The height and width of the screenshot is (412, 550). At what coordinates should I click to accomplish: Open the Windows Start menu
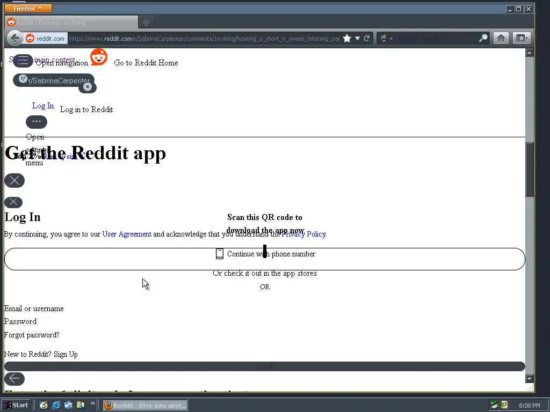[16, 406]
